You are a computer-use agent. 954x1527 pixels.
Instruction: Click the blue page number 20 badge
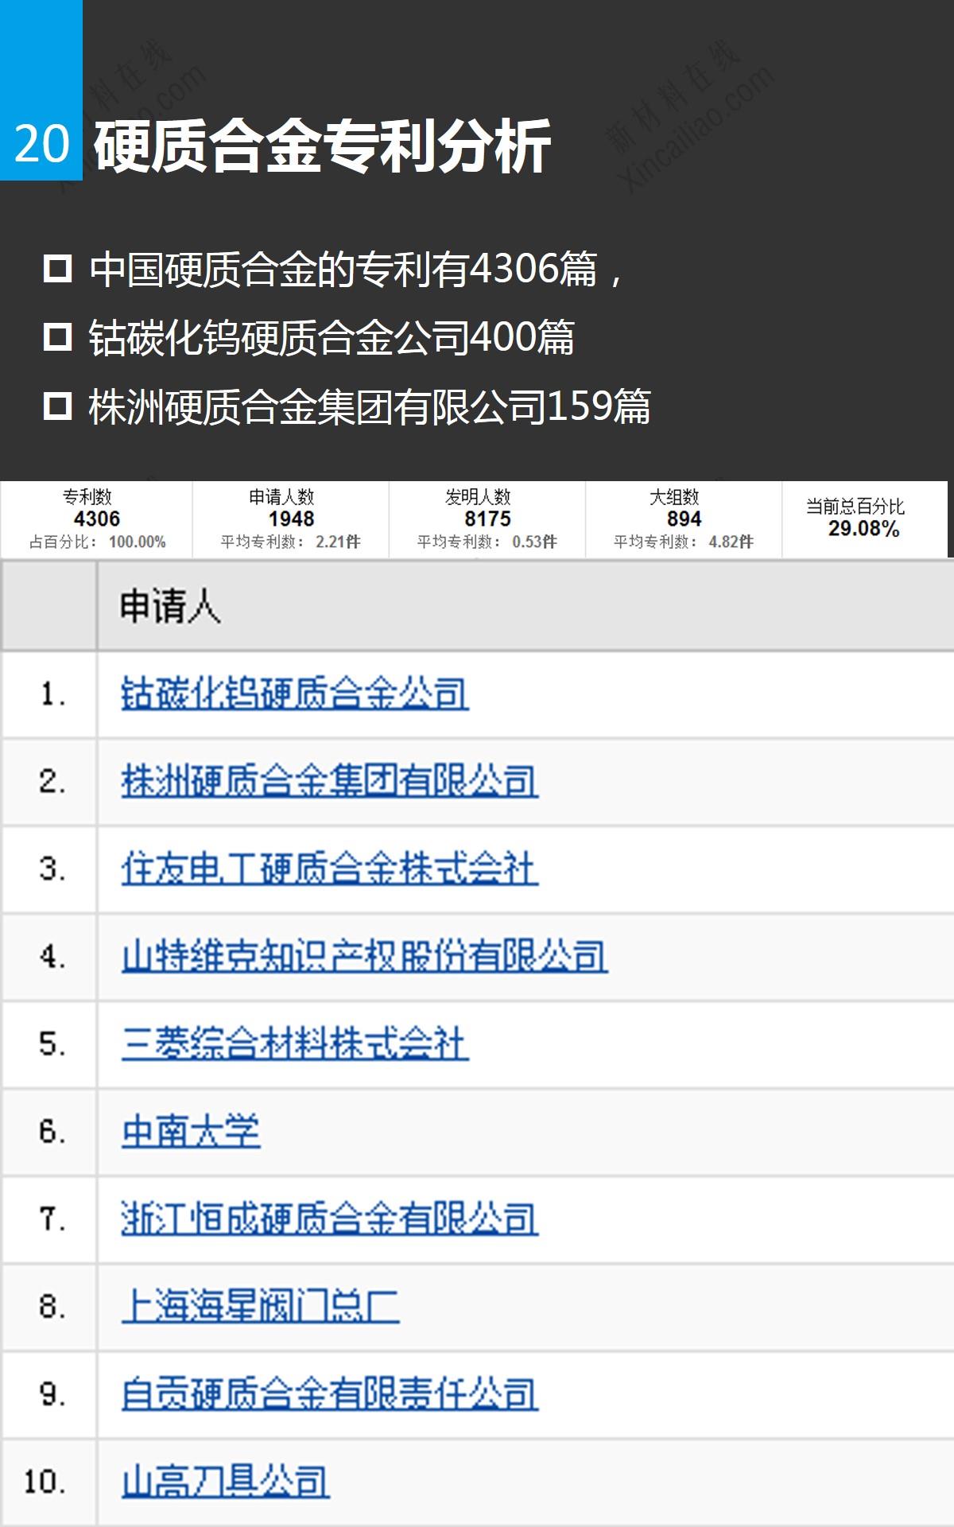point(41,143)
